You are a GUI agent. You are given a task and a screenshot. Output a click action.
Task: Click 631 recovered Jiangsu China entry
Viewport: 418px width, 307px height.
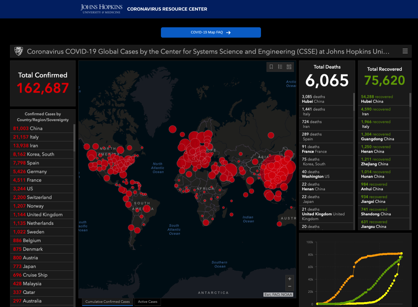coord(384,224)
